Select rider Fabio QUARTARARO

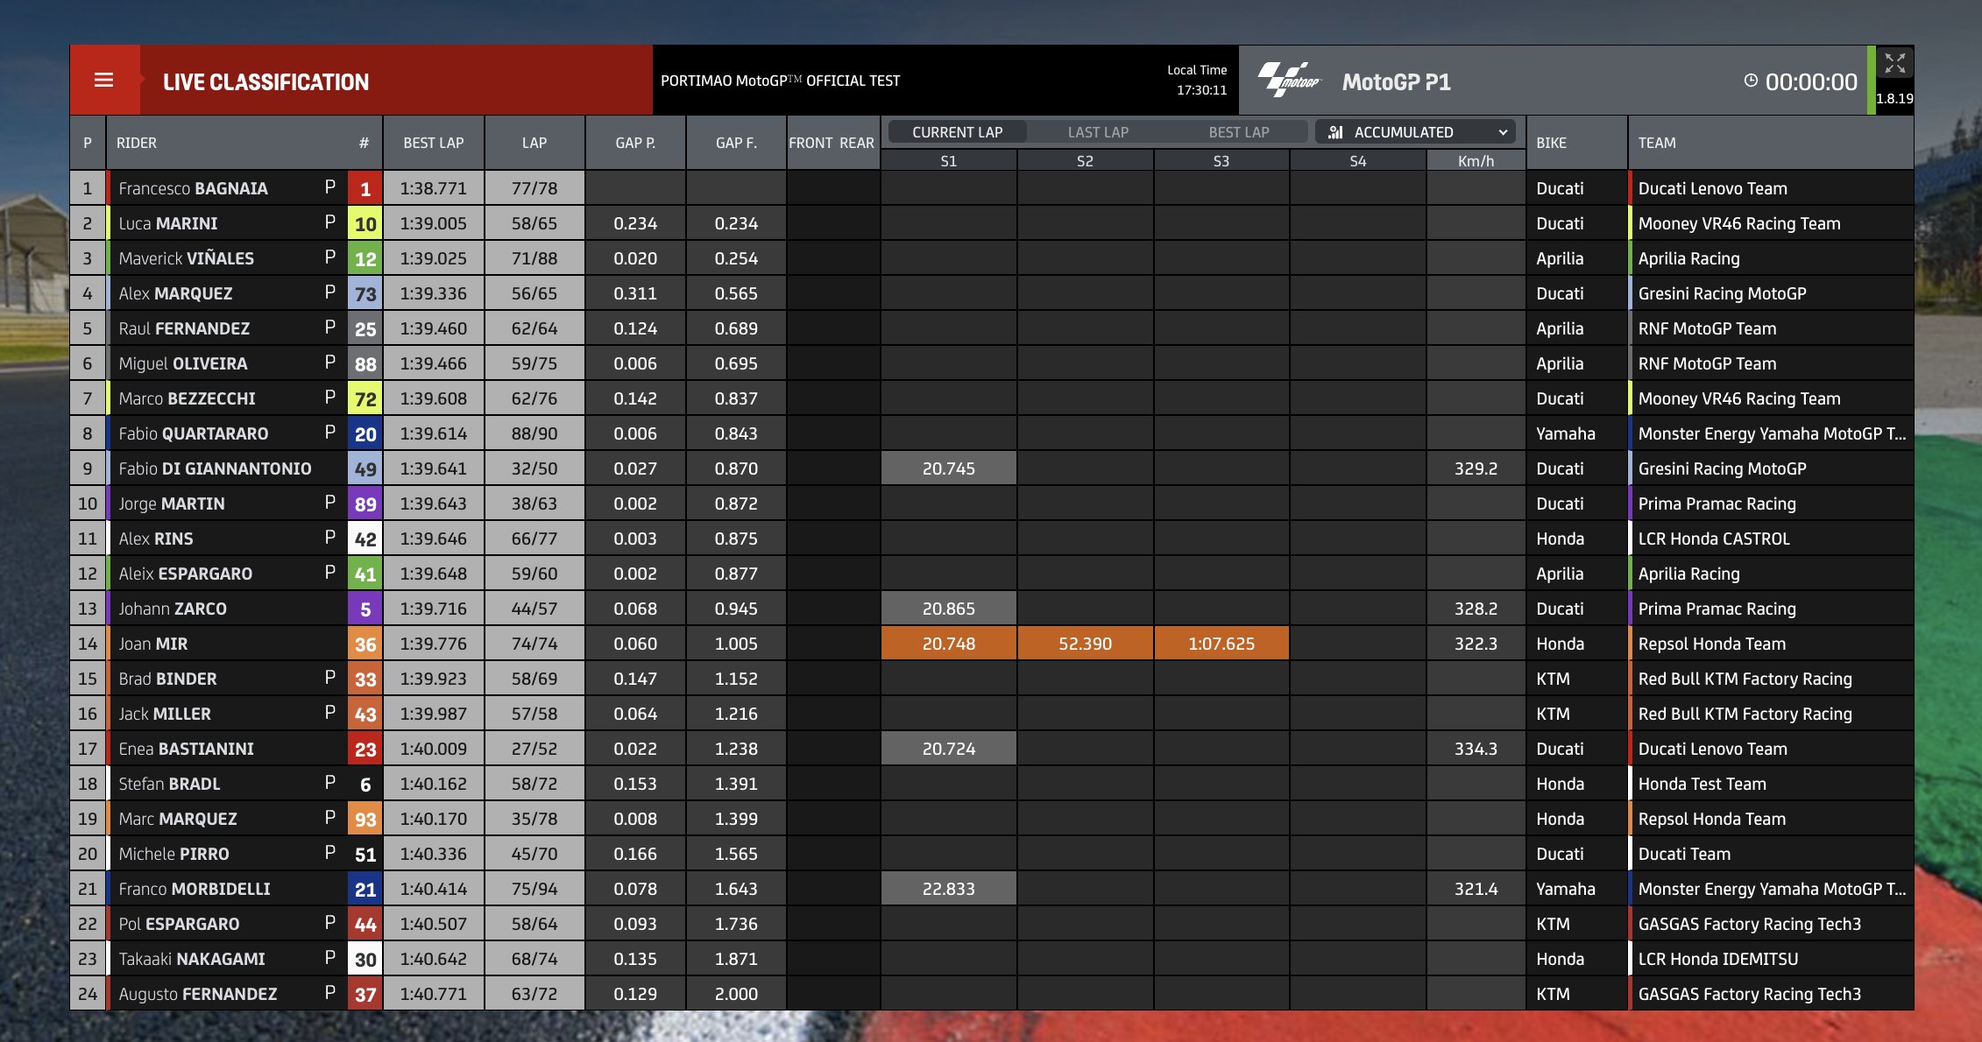click(x=194, y=433)
